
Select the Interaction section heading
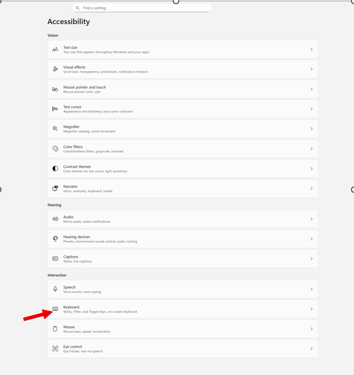pyautogui.click(x=57, y=275)
